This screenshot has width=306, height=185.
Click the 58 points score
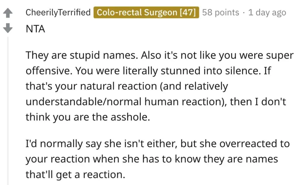pyautogui.click(x=221, y=13)
